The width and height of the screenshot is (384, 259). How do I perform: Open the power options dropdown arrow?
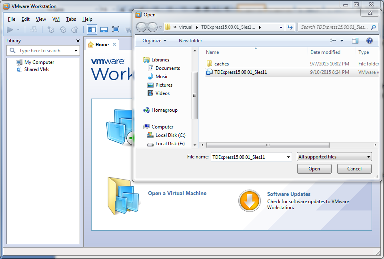18,30
